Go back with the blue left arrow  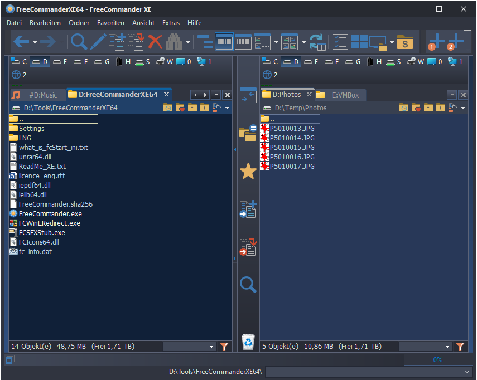pos(21,42)
